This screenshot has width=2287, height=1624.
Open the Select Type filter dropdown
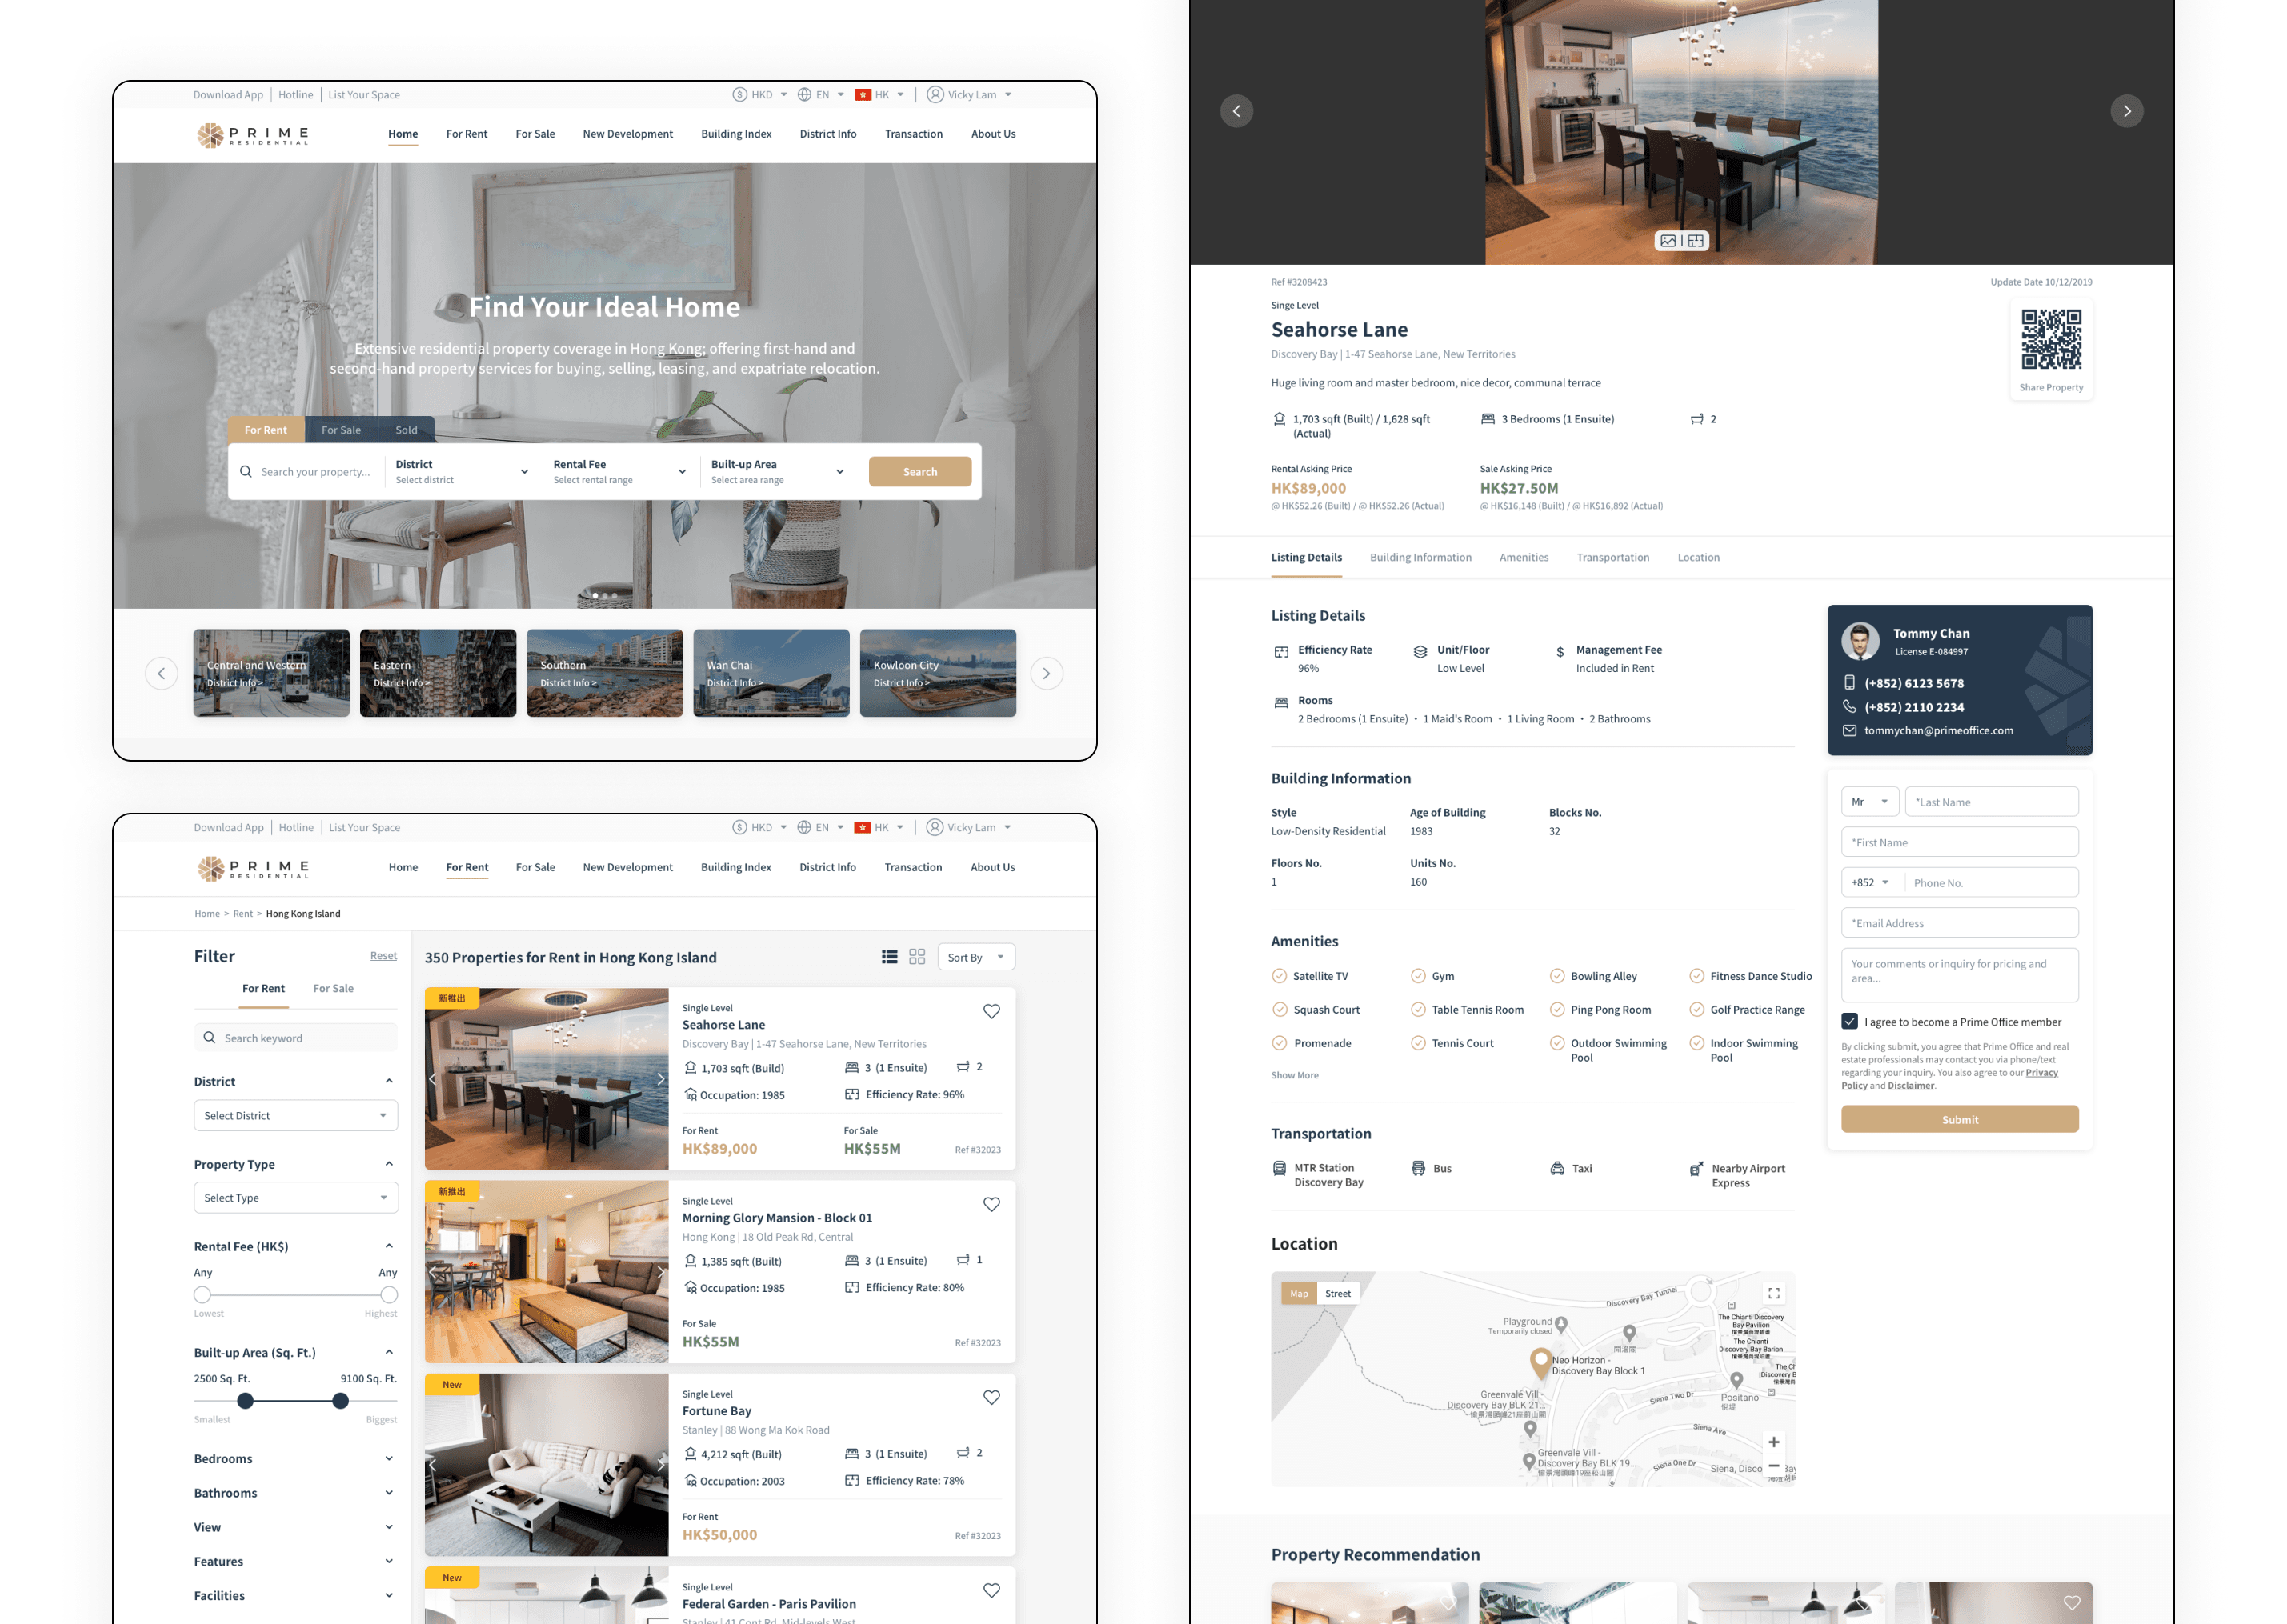pos(296,1198)
